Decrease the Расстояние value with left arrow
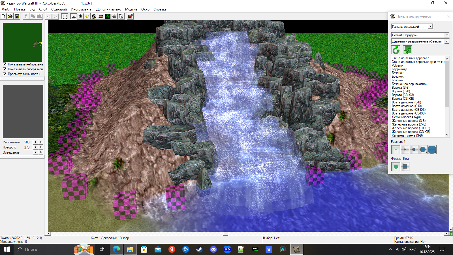This screenshot has height=255, width=453. [35, 142]
